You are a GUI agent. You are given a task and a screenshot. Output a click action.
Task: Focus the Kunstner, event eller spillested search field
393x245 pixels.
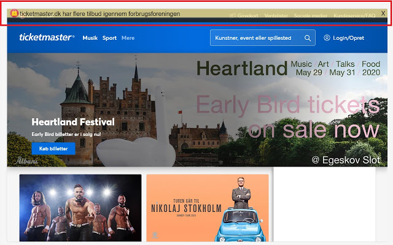click(x=263, y=38)
